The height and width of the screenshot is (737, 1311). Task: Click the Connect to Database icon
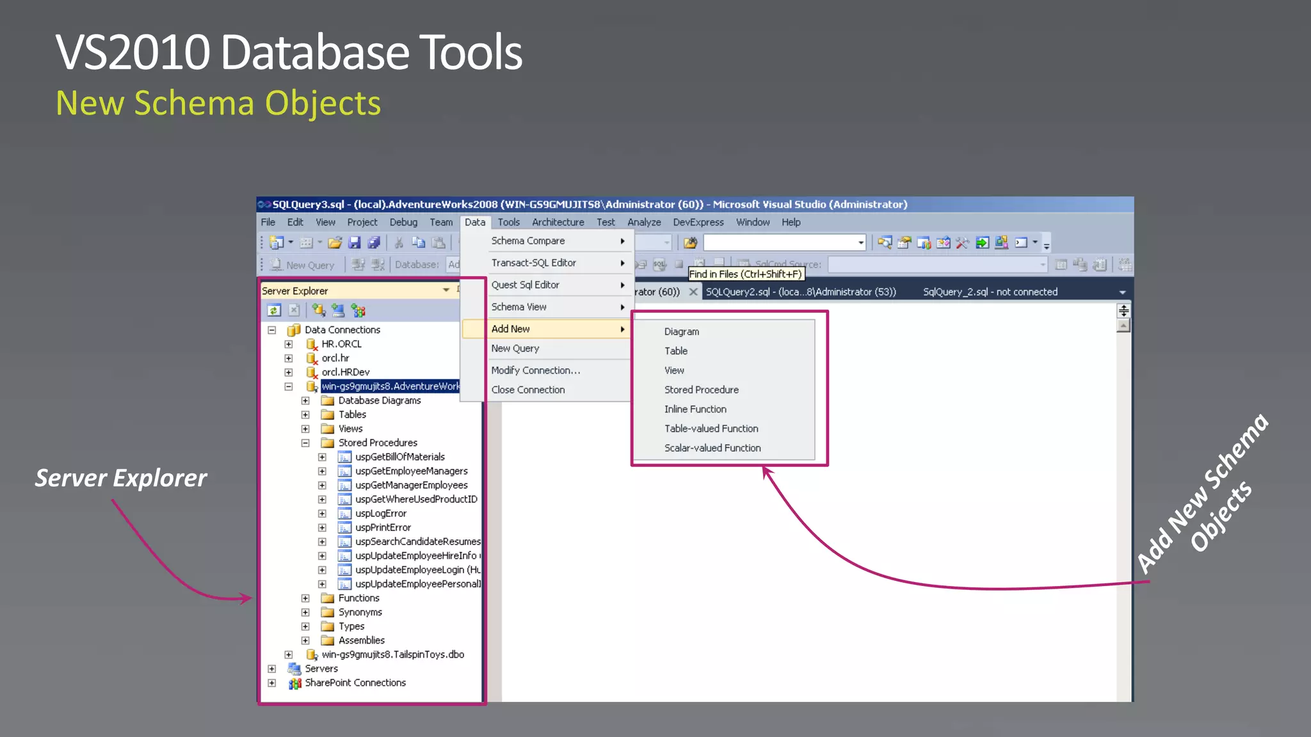(x=319, y=310)
